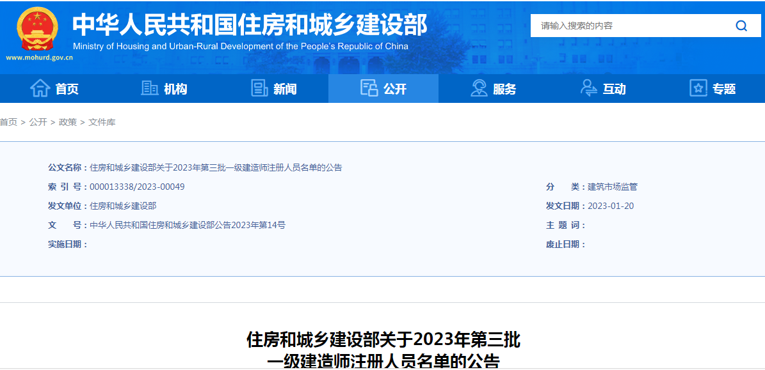The image size is (765, 370).
Task: Click the 主题词 label
Action: (565, 225)
